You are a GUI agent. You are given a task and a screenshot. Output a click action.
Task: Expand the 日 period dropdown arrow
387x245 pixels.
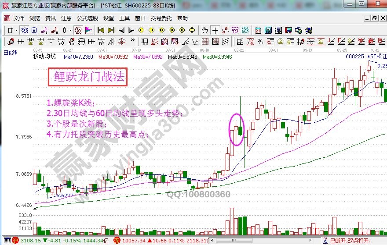click(x=16, y=30)
